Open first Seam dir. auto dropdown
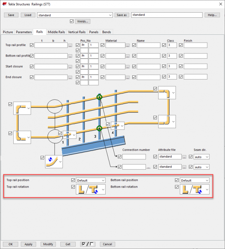The height and width of the screenshot is (249, 225). click(201, 157)
